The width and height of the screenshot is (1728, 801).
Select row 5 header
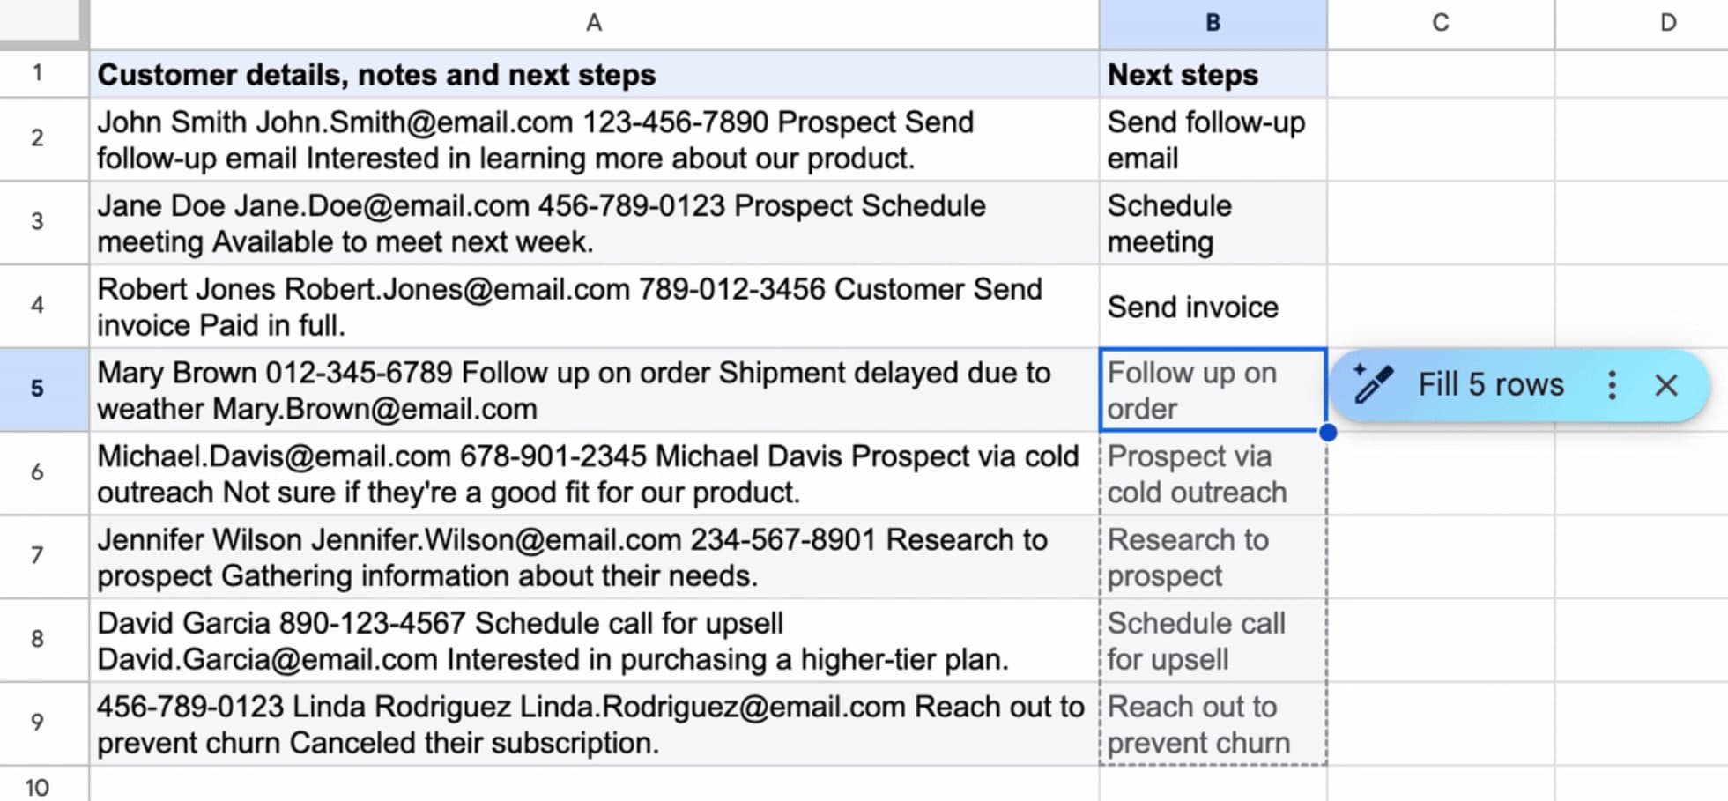click(x=37, y=389)
